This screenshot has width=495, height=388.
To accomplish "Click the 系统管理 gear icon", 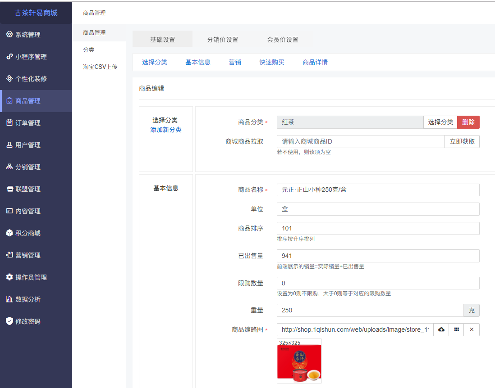I will point(9,34).
